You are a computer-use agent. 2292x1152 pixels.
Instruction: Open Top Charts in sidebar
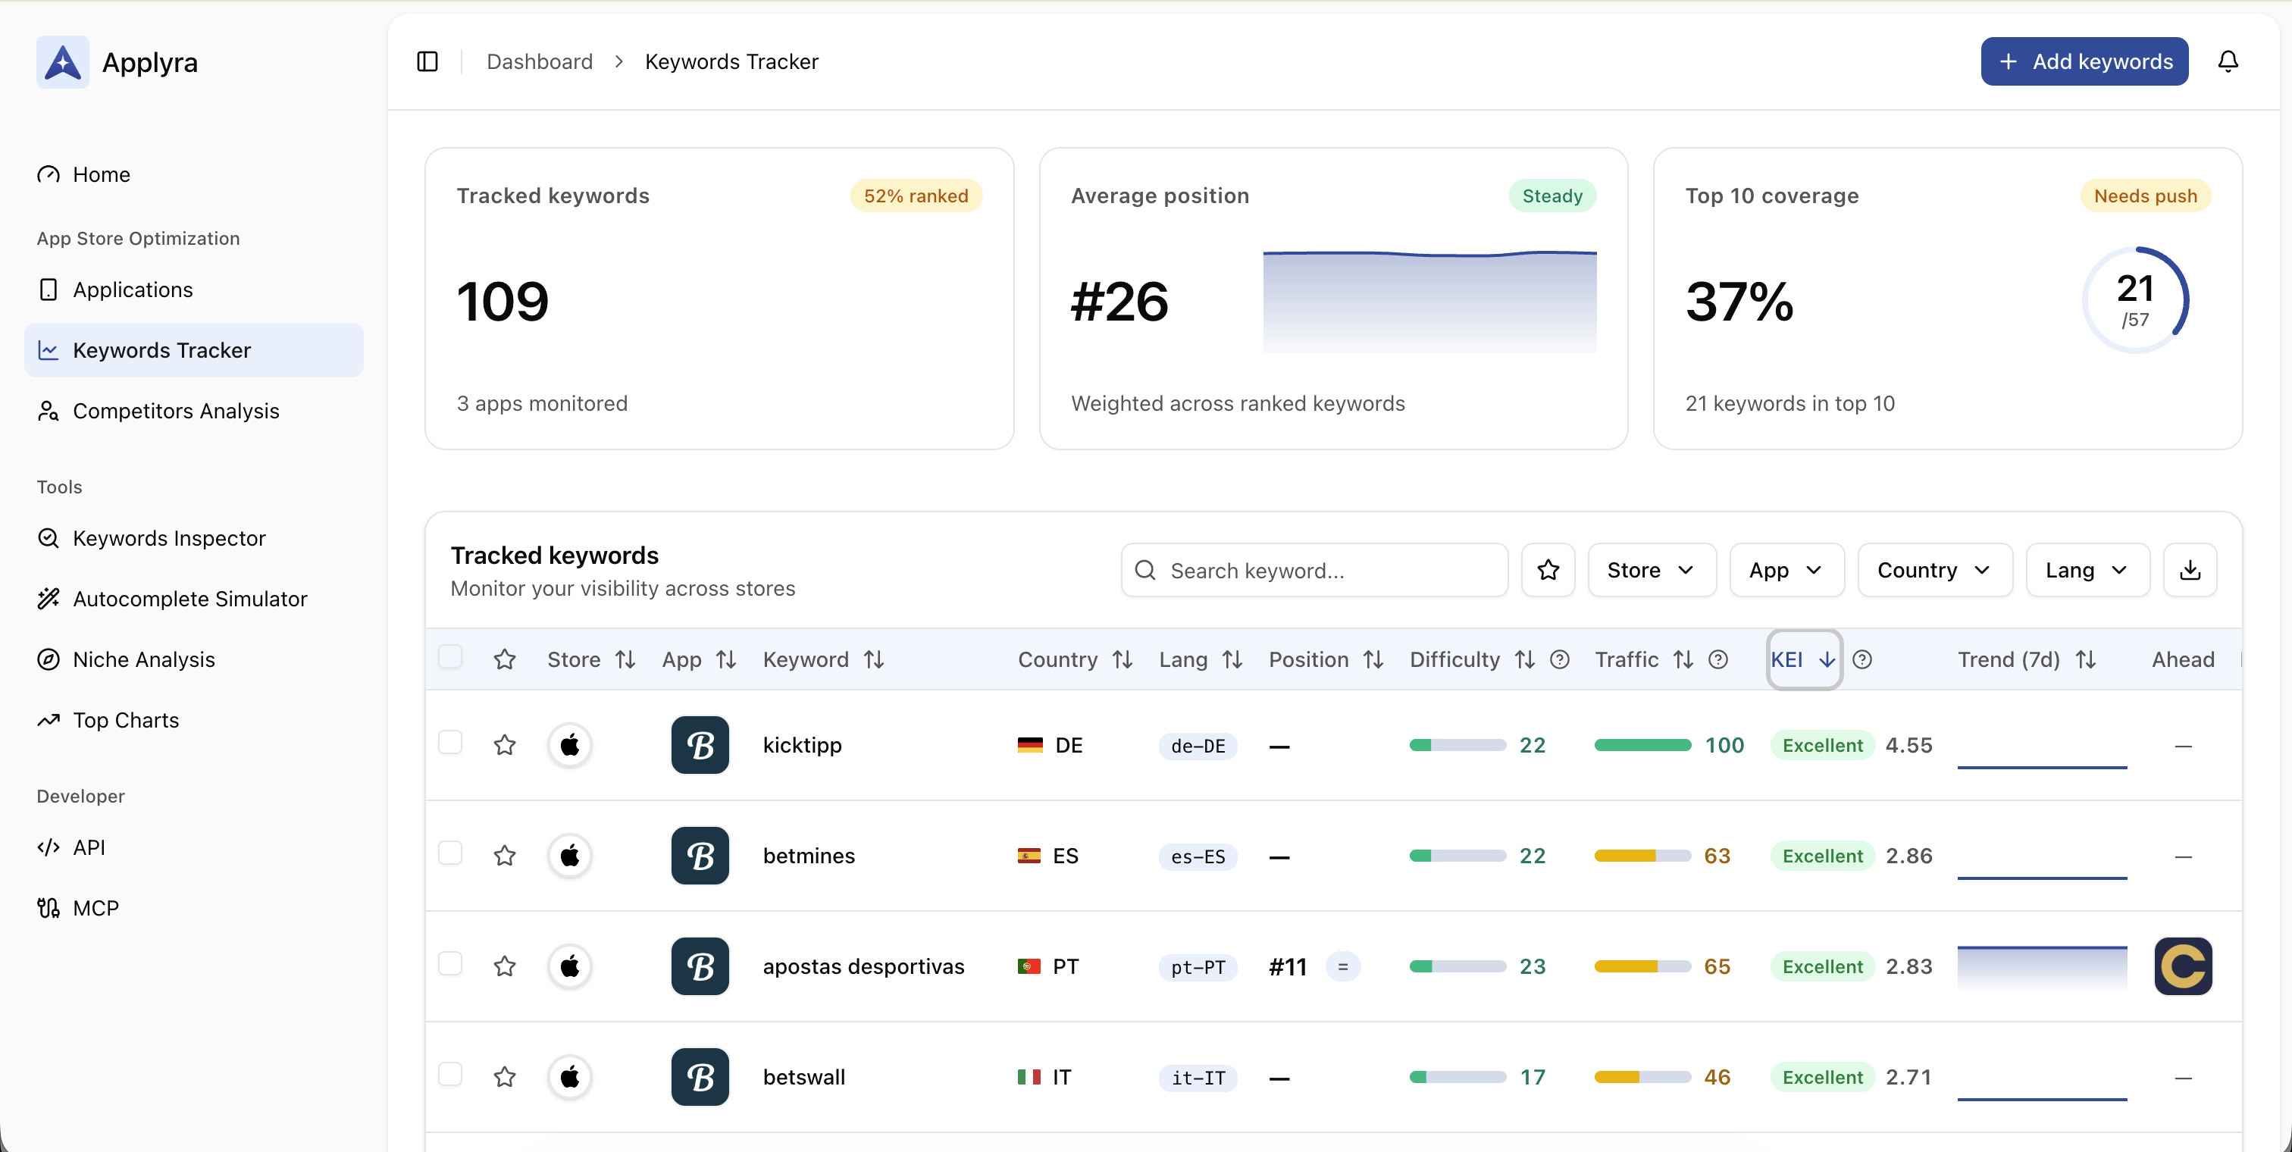point(193,720)
